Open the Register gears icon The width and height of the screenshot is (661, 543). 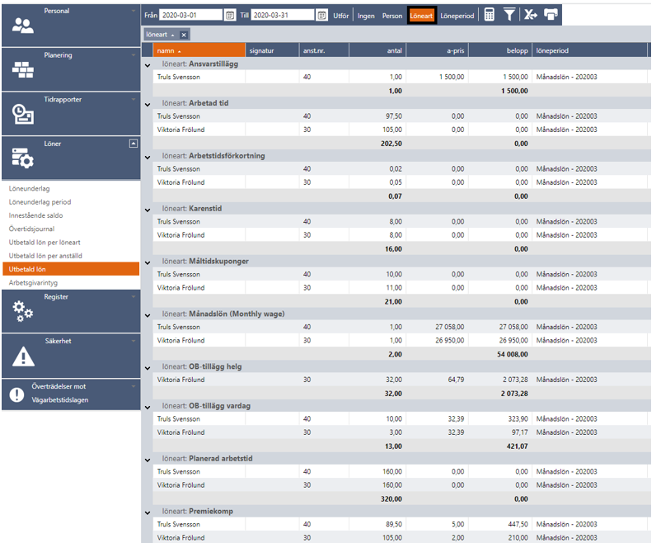(x=23, y=312)
